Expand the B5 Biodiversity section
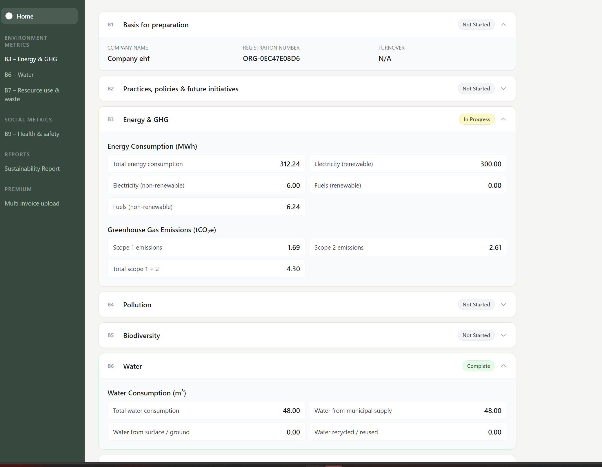This screenshot has height=467, width=602. click(x=503, y=335)
